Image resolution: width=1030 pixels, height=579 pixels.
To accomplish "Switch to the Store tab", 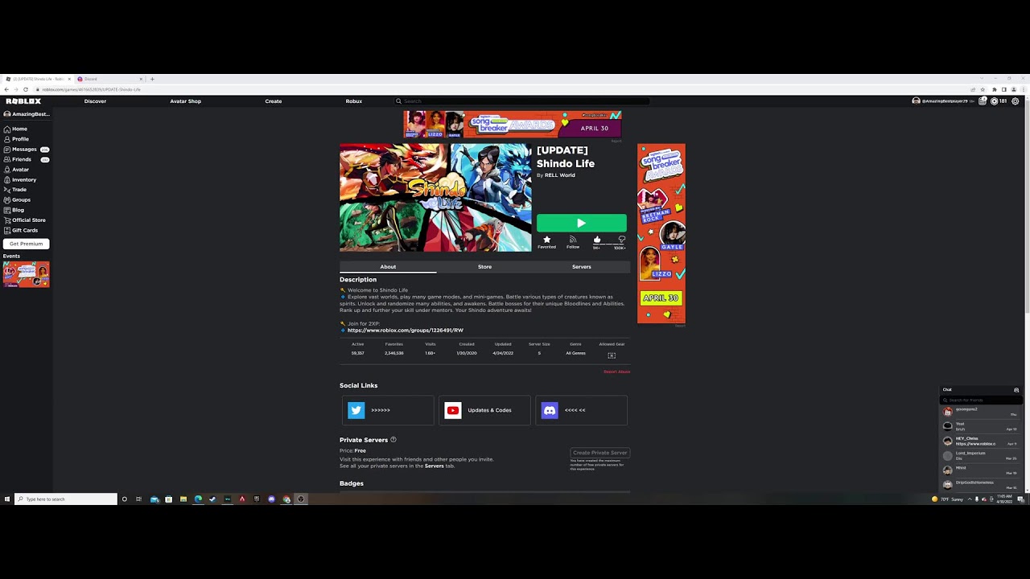I will [x=484, y=267].
